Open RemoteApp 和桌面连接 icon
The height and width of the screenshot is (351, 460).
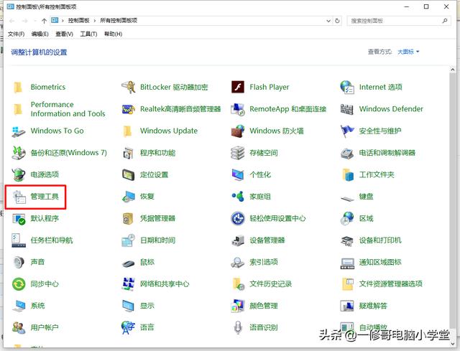tap(238, 109)
